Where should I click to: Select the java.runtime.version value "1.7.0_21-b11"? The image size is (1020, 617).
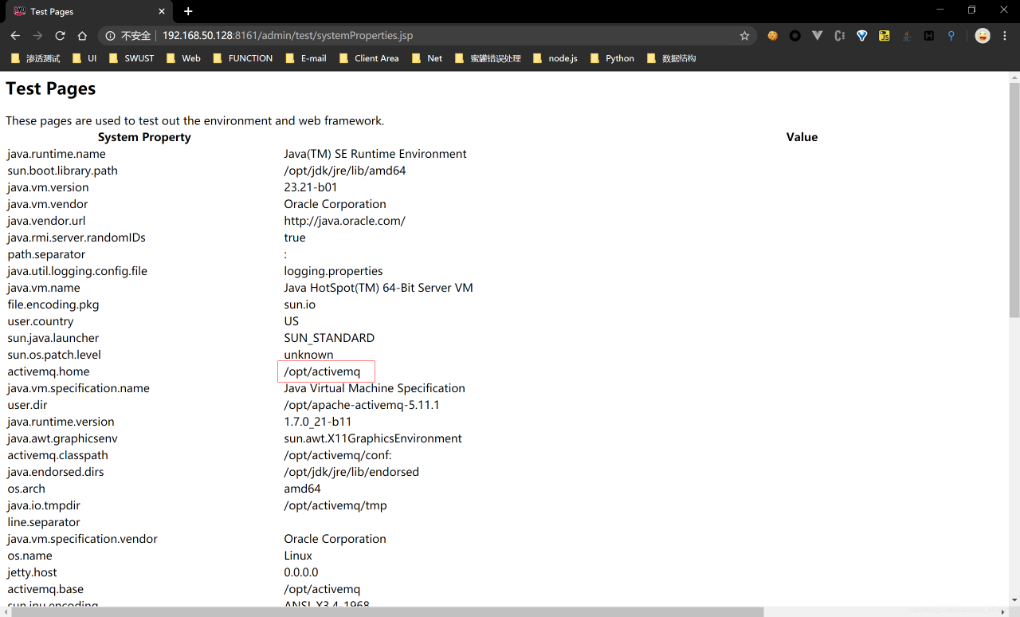[x=318, y=422]
